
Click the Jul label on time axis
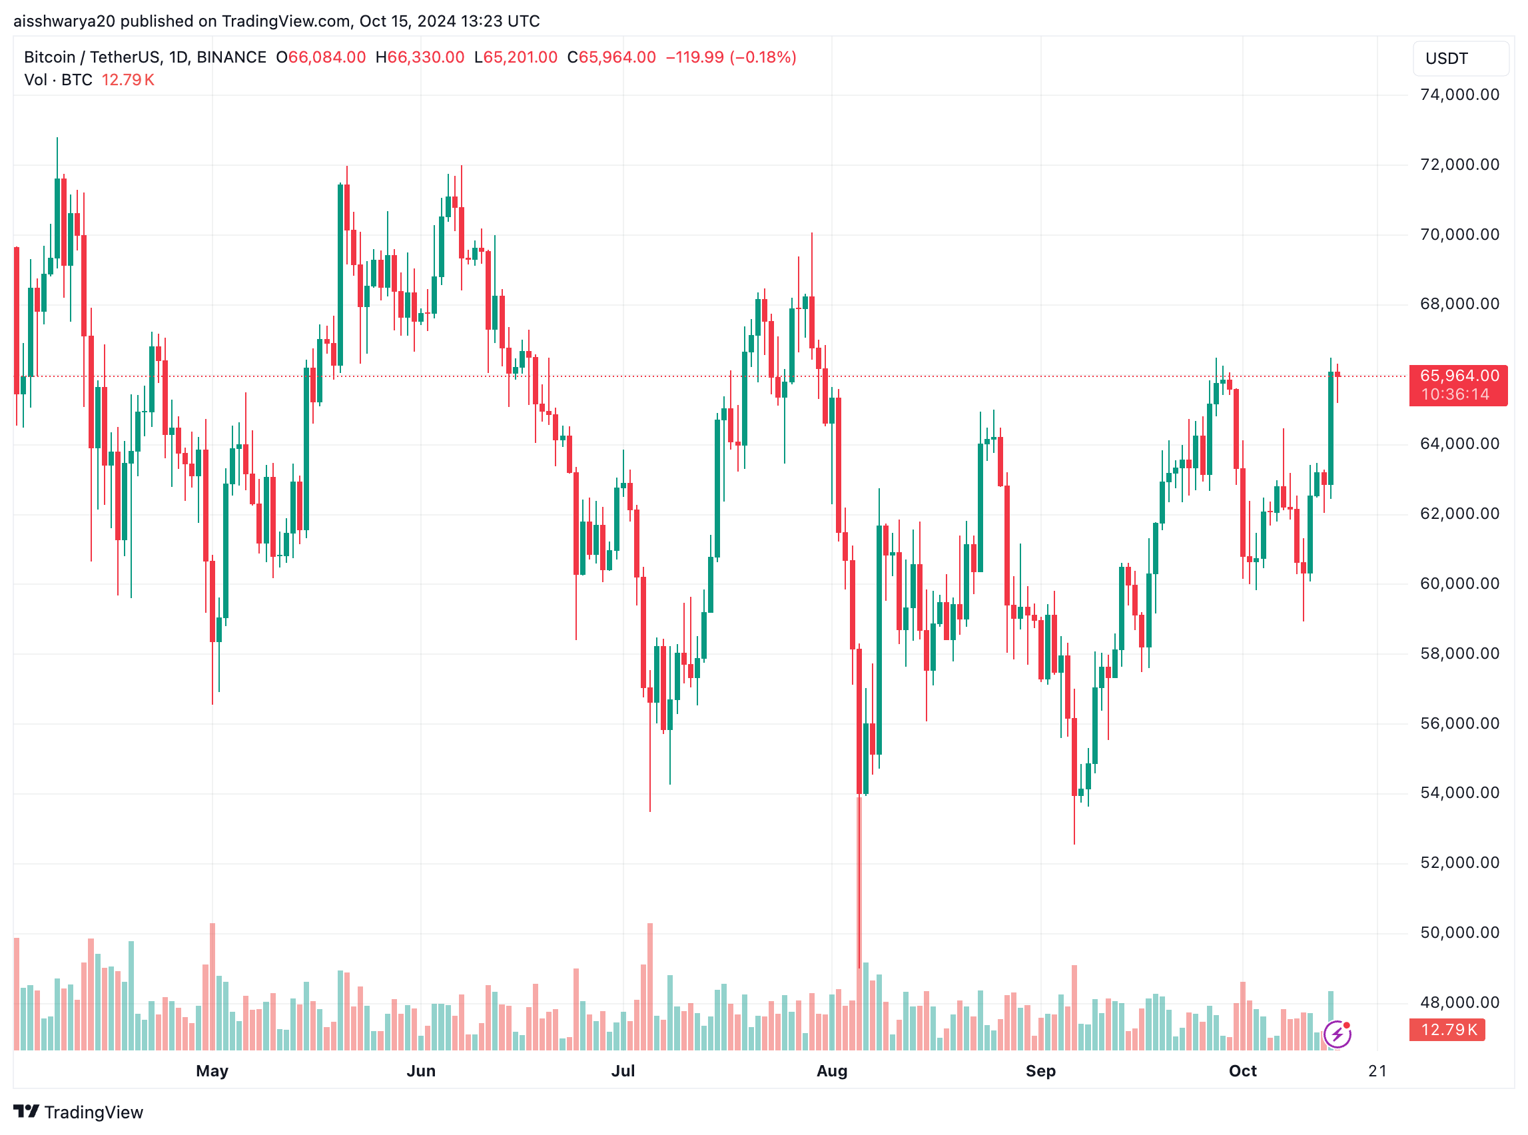point(623,1071)
